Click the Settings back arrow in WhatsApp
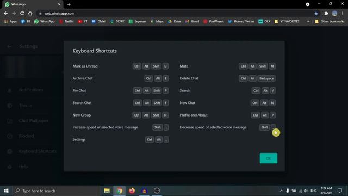This screenshot has height=196, width=348. click(9, 46)
